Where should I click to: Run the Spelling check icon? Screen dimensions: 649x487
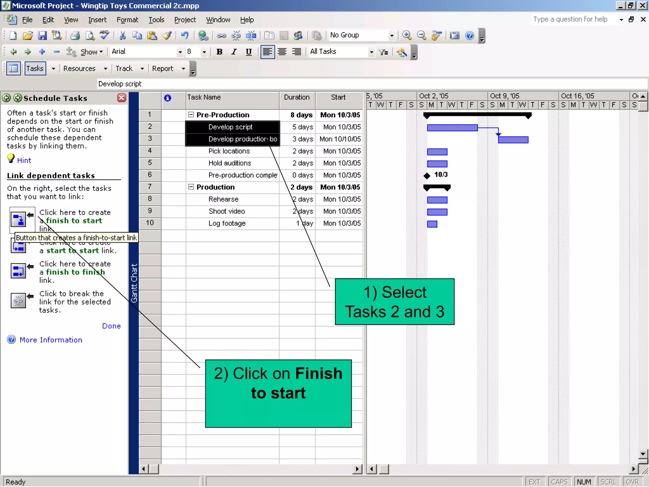[x=104, y=35]
